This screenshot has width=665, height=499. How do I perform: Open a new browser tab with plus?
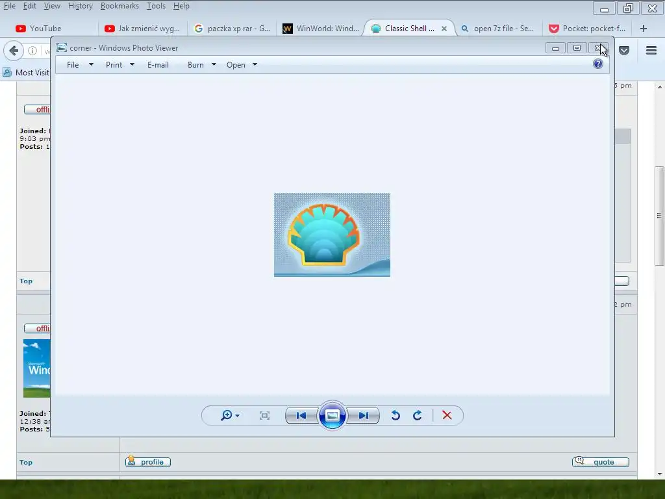(644, 29)
